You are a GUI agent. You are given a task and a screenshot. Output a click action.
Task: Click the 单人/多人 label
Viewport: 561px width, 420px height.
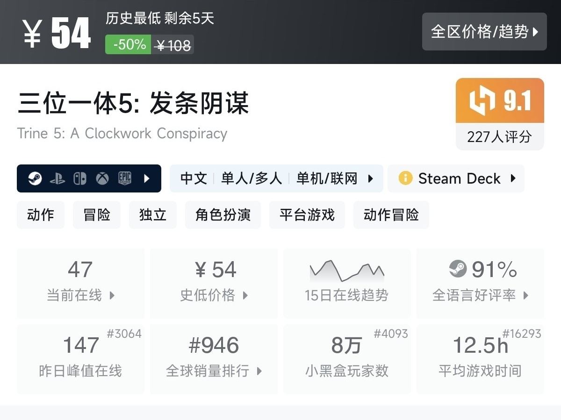(x=252, y=178)
